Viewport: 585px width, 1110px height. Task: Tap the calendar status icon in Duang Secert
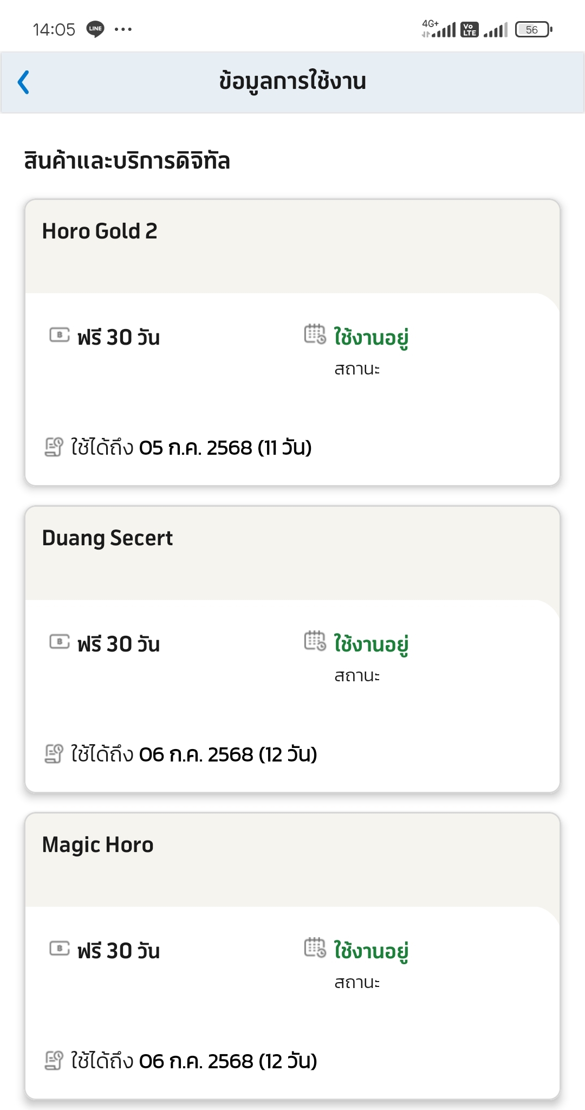tap(315, 641)
